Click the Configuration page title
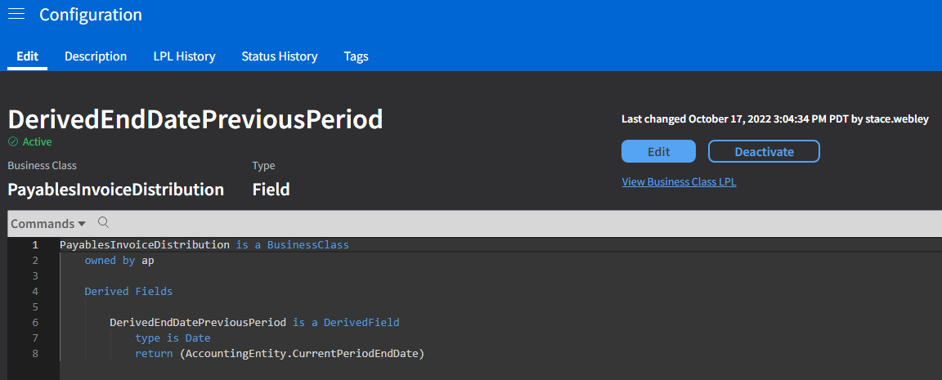942x380 pixels. pyautogui.click(x=91, y=15)
